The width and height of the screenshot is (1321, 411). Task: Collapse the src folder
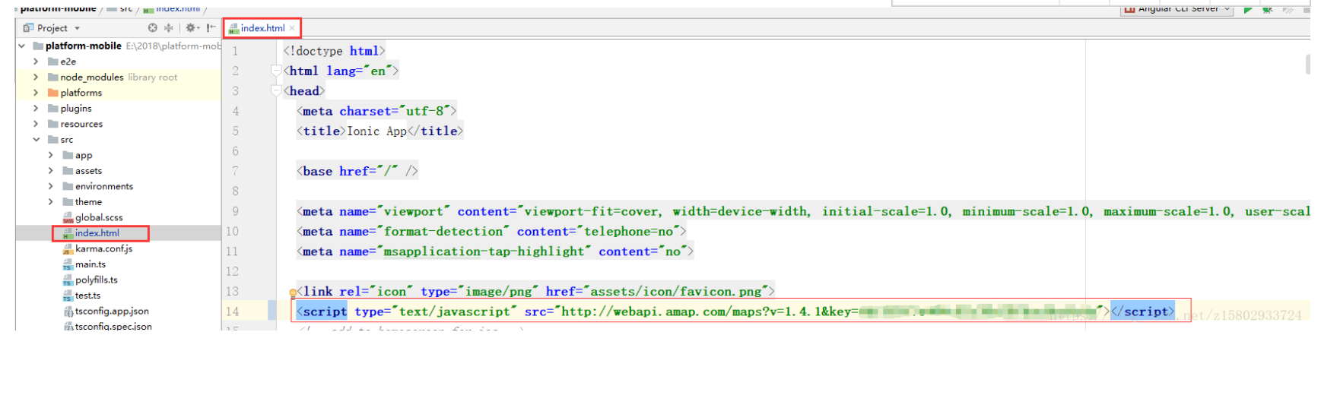pyautogui.click(x=36, y=139)
